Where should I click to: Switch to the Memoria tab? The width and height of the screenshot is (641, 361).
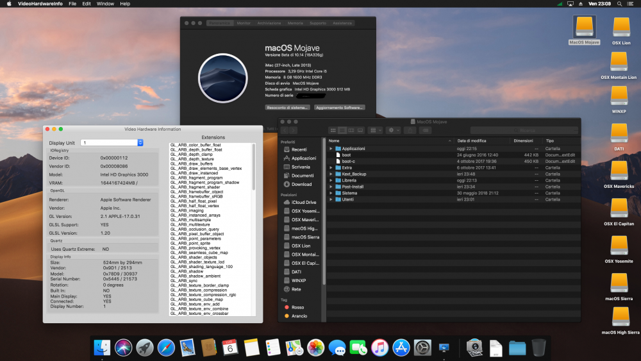click(x=295, y=23)
